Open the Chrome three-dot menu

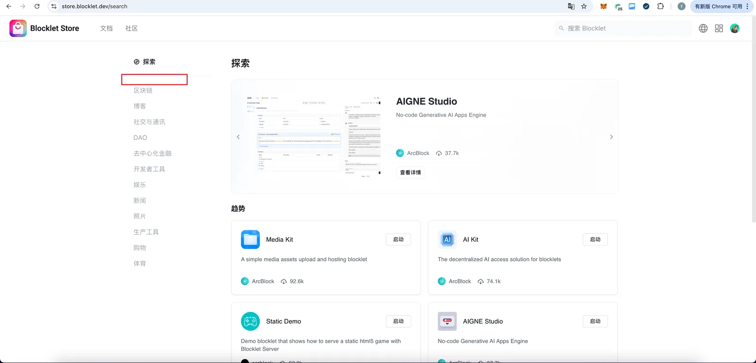coord(747,7)
